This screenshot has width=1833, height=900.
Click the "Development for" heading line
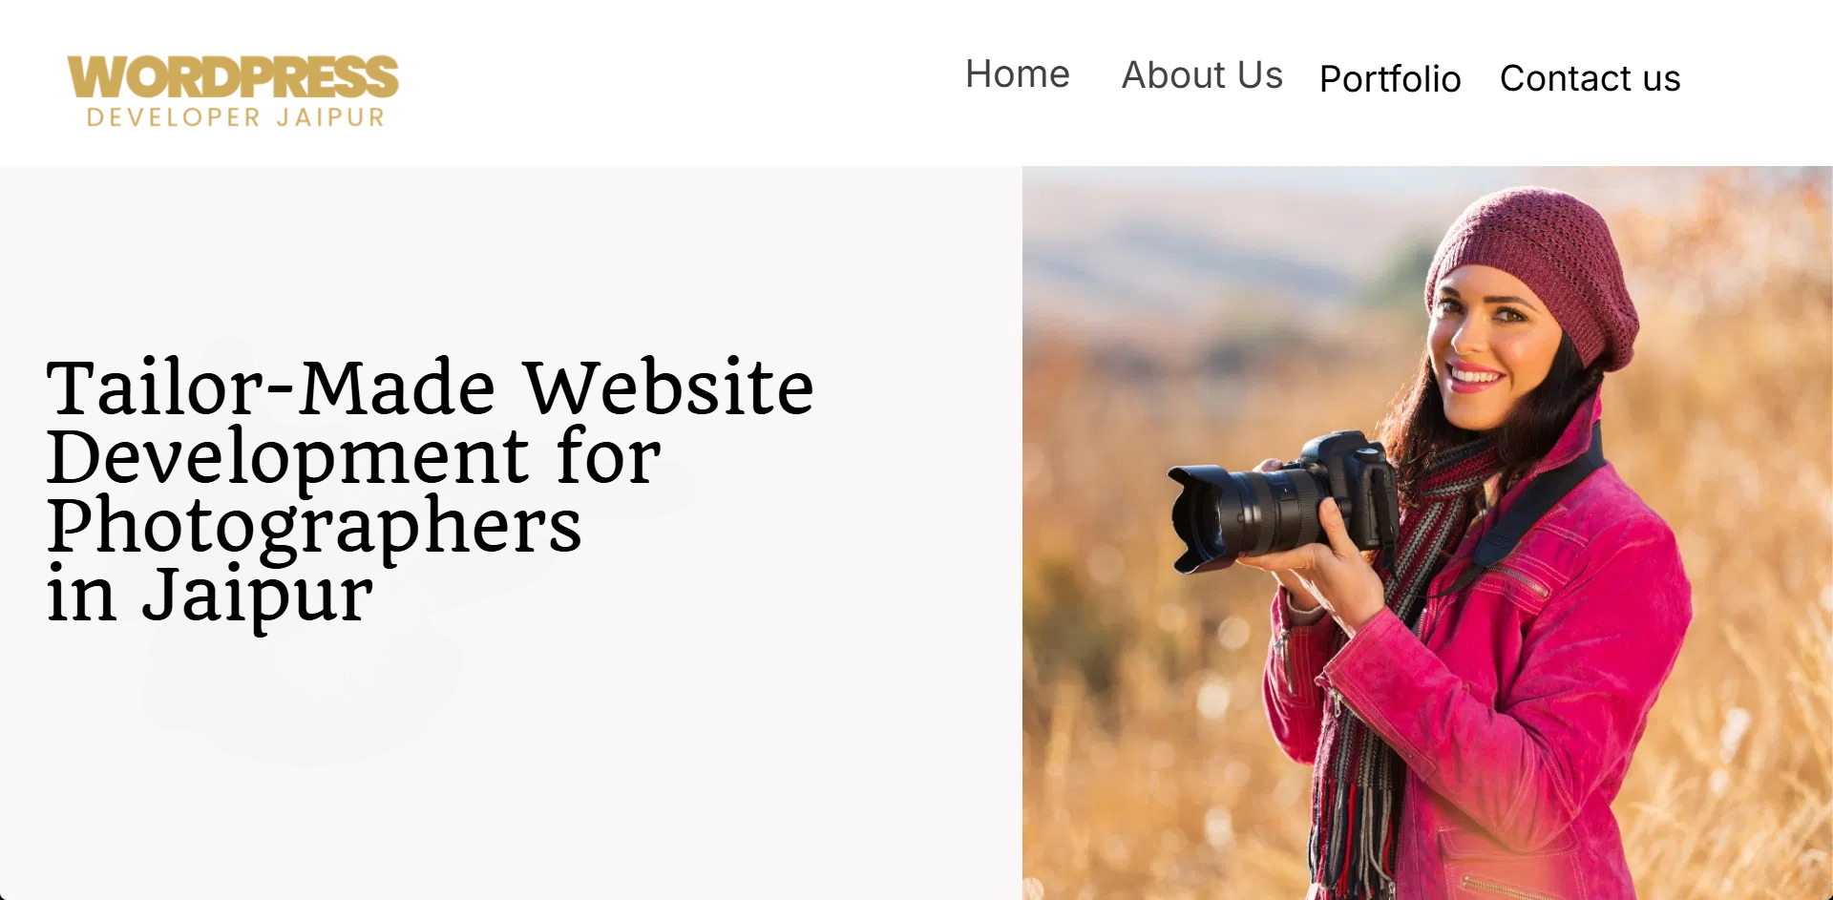353,456
